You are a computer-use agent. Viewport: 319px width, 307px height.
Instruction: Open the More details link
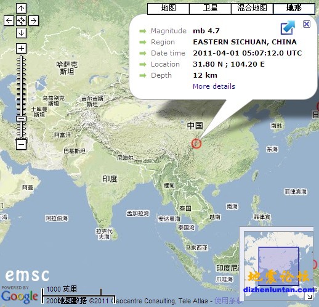pyautogui.click(x=214, y=86)
